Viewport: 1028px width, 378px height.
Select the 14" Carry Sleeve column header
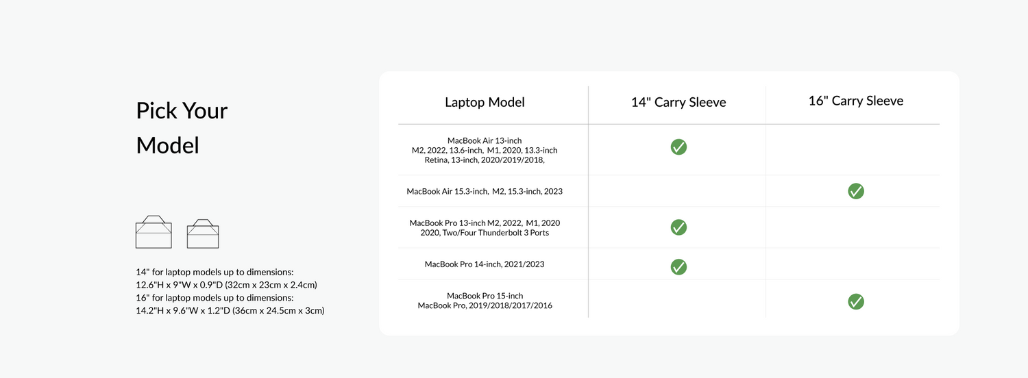pos(678,103)
